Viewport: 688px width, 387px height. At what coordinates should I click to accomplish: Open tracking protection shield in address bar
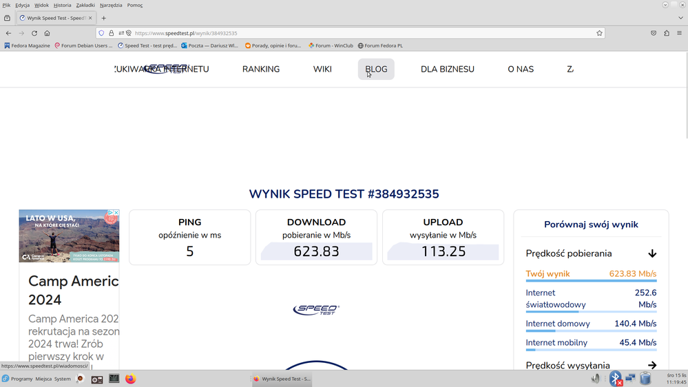point(101,33)
